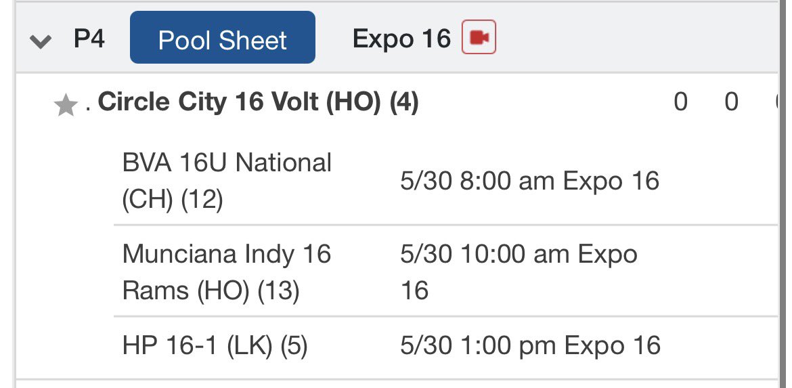Favorite Circle City 16 Volt with the star
The width and height of the screenshot is (792, 388).
(66, 106)
